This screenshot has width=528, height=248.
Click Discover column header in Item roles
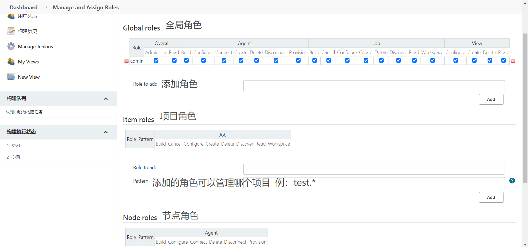pyautogui.click(x=245, y=144)
